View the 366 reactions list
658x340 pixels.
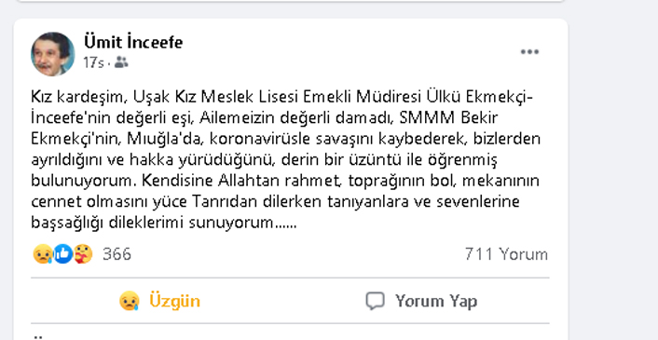click(117, 254)
